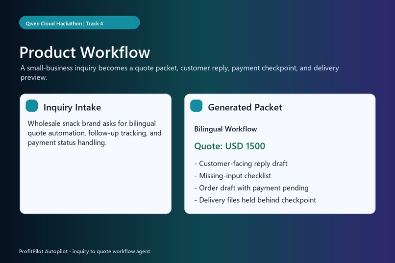Select the 'Wholesale snack brand asks' paragraph
This screenshot has width=395, height=263.
coord(95,133)
